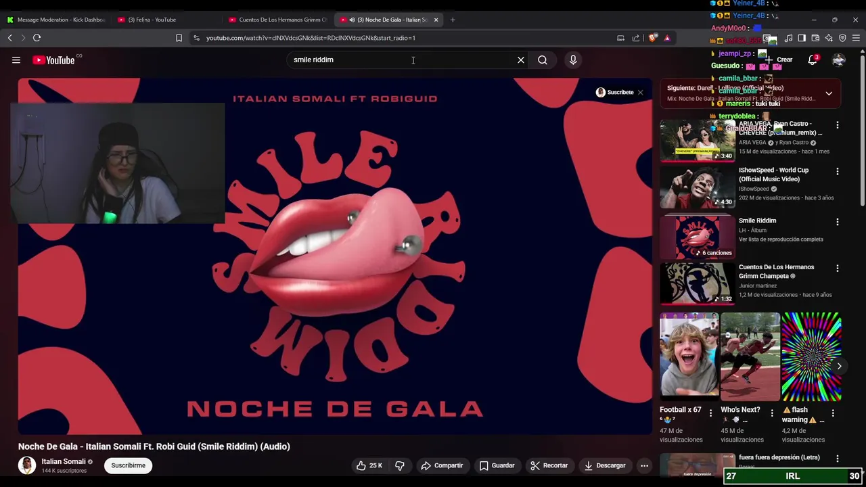Screen dimensions: 866x487
Task: Open the playlist music note icon in toolbar
Action: (x=788, y=39)
